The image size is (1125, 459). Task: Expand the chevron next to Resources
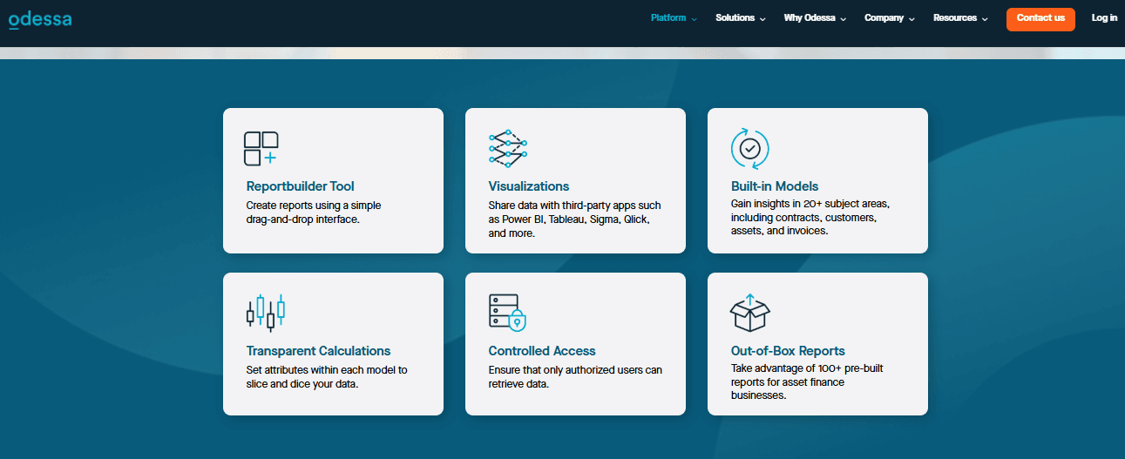(986, 19)
